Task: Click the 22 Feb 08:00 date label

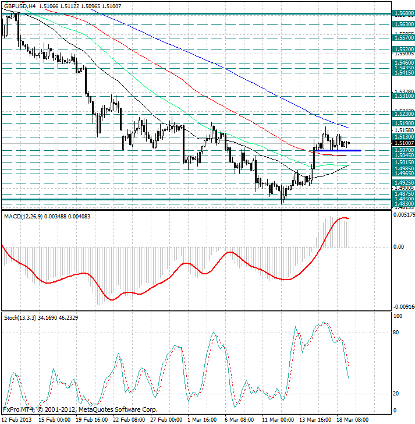Action: click(x=129, y=420)
